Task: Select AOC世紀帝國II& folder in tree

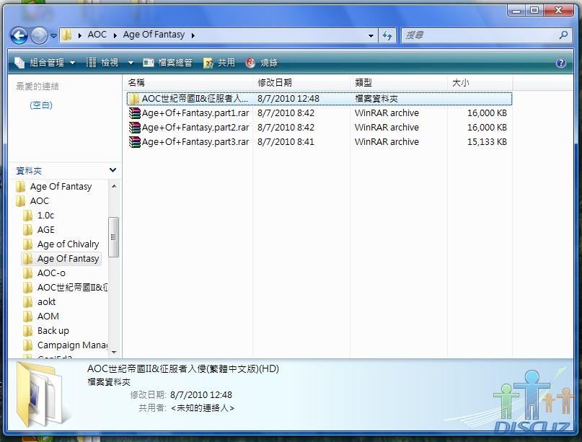Action: coord(65,288)
